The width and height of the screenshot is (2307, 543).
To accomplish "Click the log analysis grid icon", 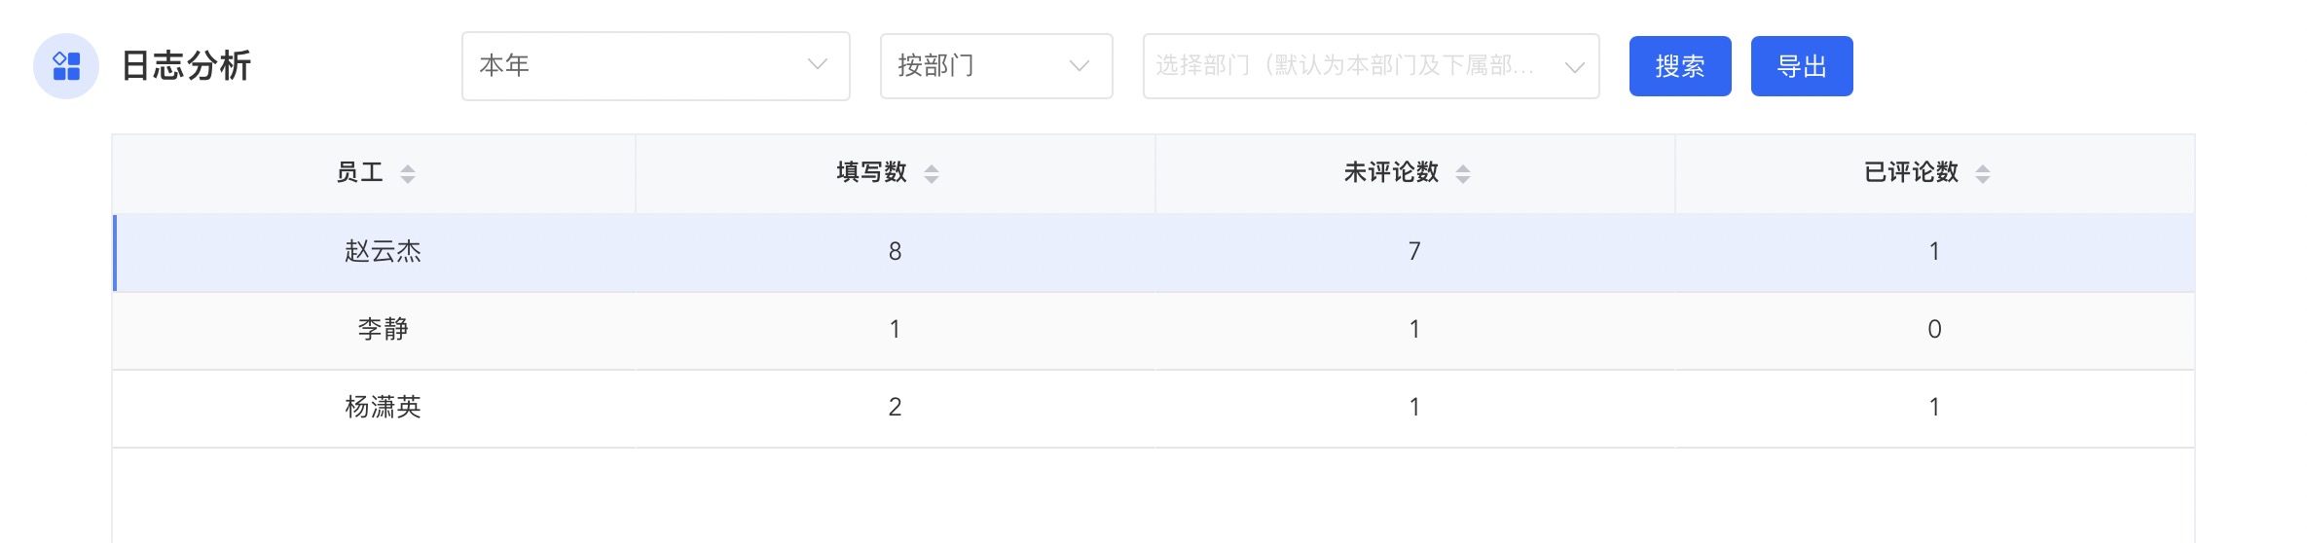I will coord(66,66).
